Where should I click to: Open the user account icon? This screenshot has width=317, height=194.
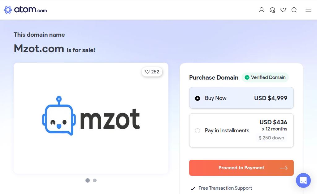pyautogui.click(x=261, y=10)
